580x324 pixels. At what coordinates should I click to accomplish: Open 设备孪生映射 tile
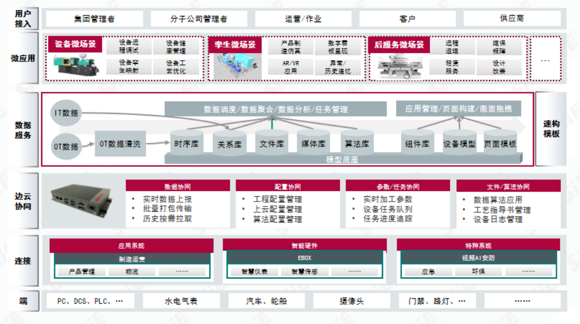(129, 66)
